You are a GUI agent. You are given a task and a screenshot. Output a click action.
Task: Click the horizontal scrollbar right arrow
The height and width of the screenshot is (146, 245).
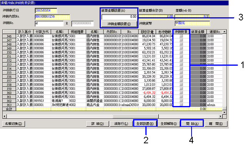click(221, 116)
